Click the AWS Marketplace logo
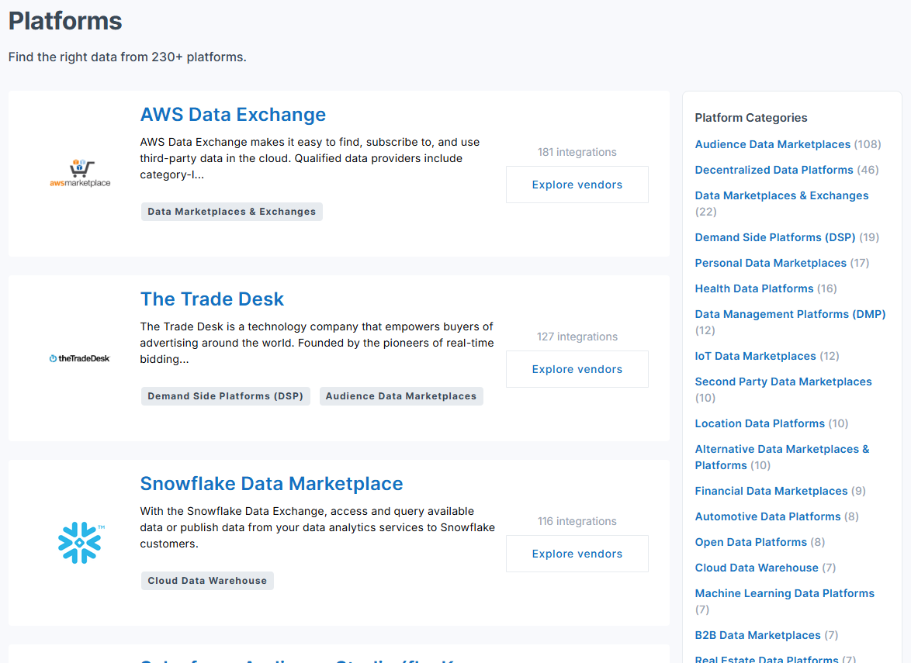 80,173
